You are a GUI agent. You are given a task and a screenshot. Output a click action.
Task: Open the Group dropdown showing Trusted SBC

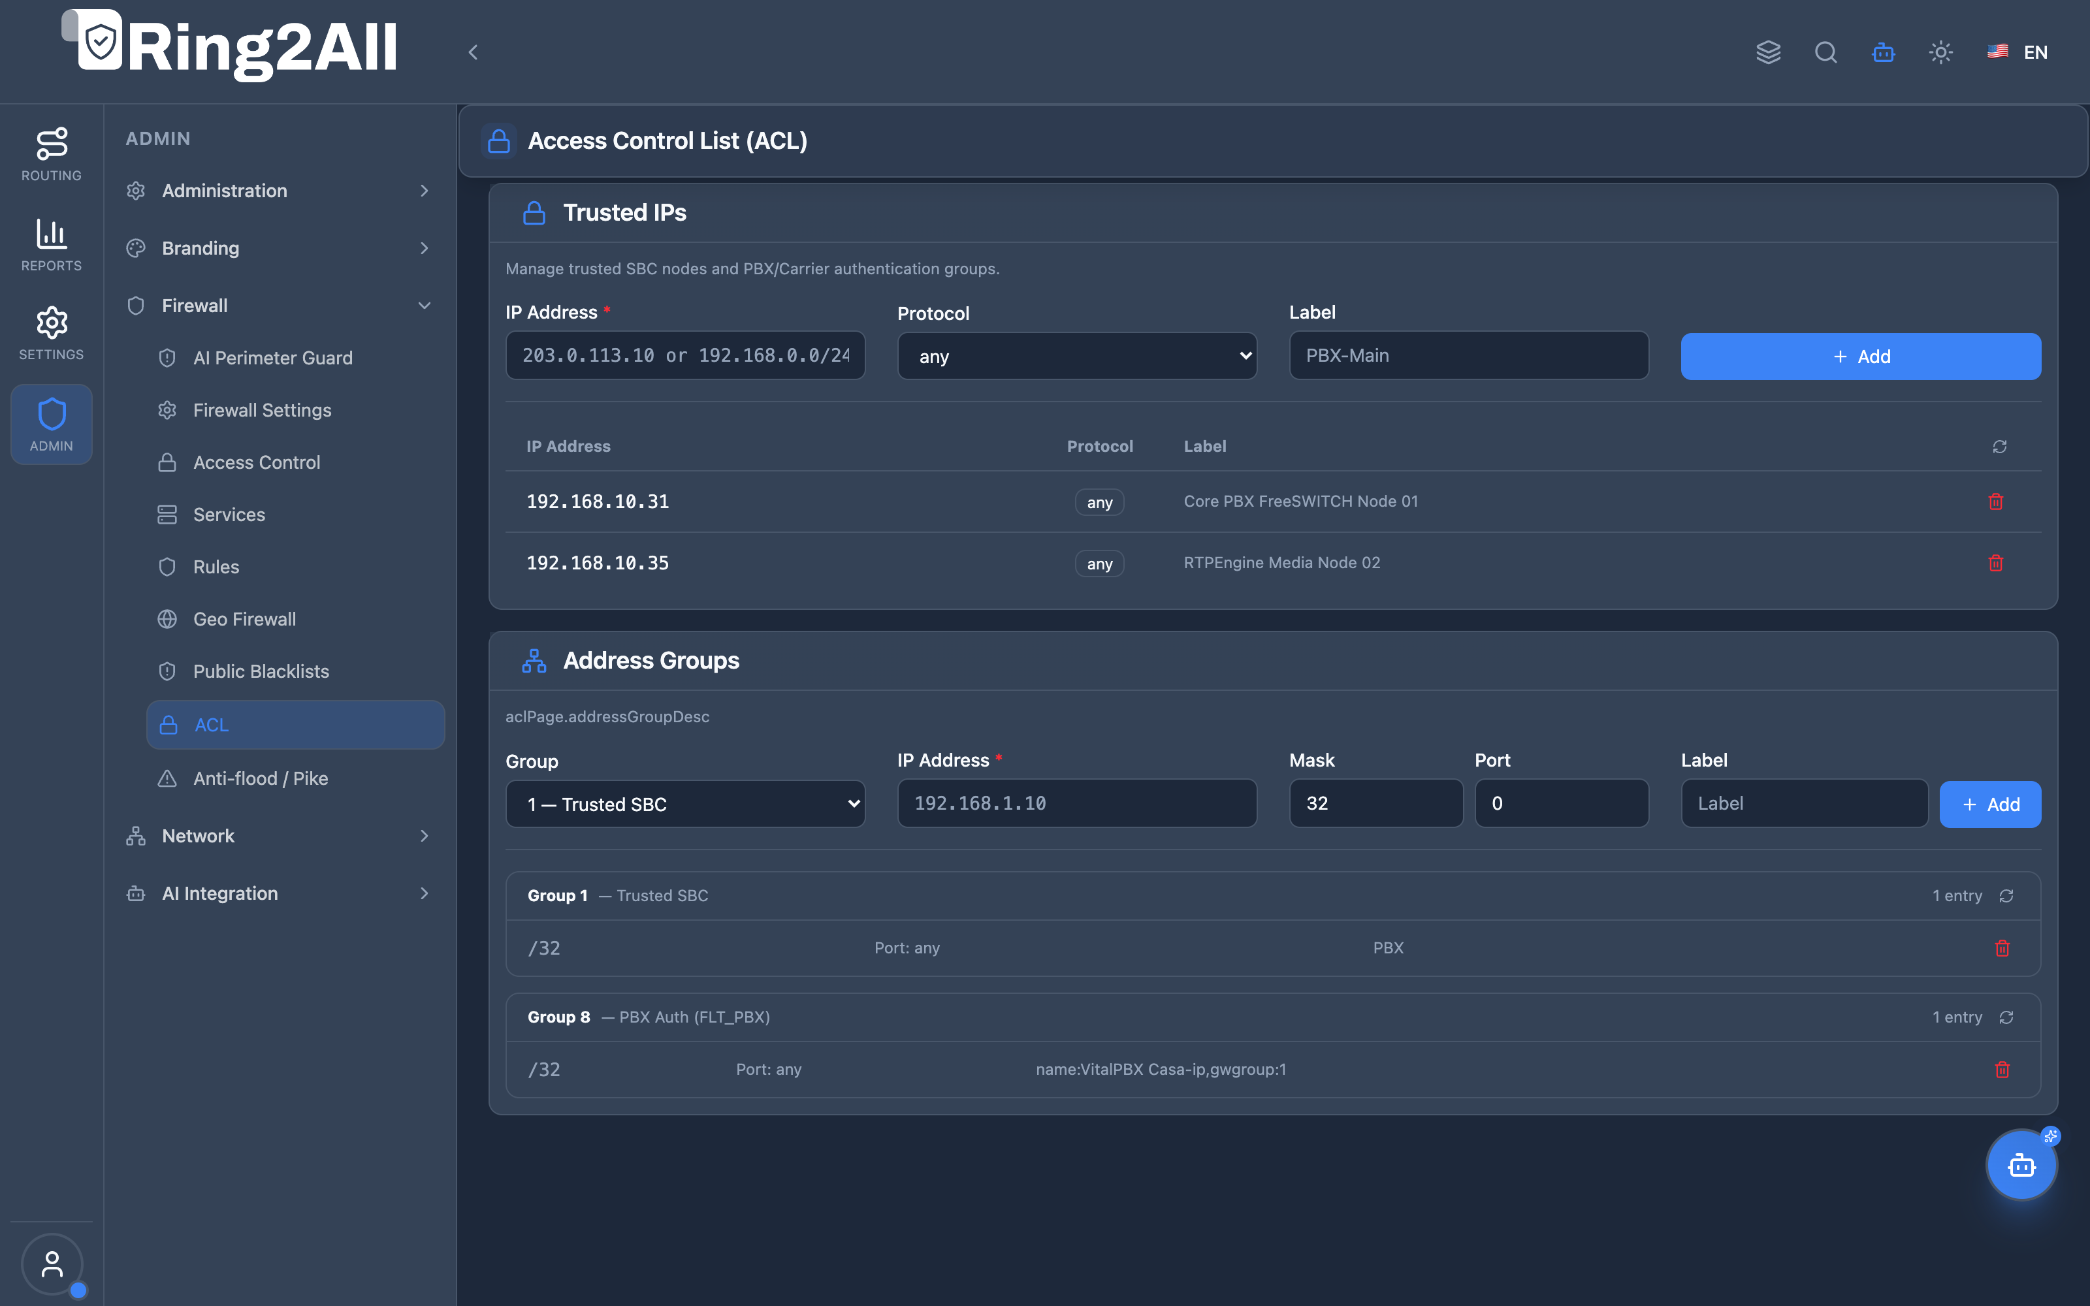tap(685, 804)
